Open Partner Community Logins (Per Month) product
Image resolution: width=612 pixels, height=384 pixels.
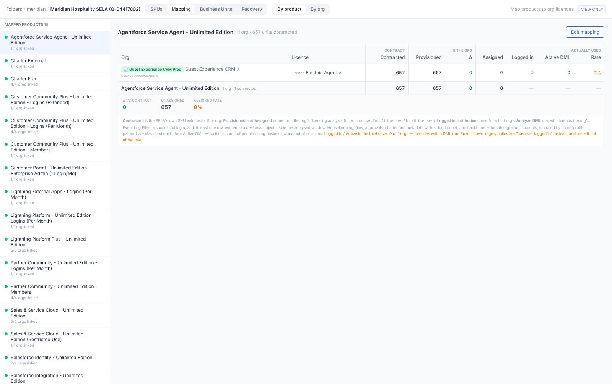pos(55,268)
